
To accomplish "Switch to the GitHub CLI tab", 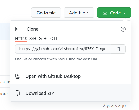I will tap(48, 39).
